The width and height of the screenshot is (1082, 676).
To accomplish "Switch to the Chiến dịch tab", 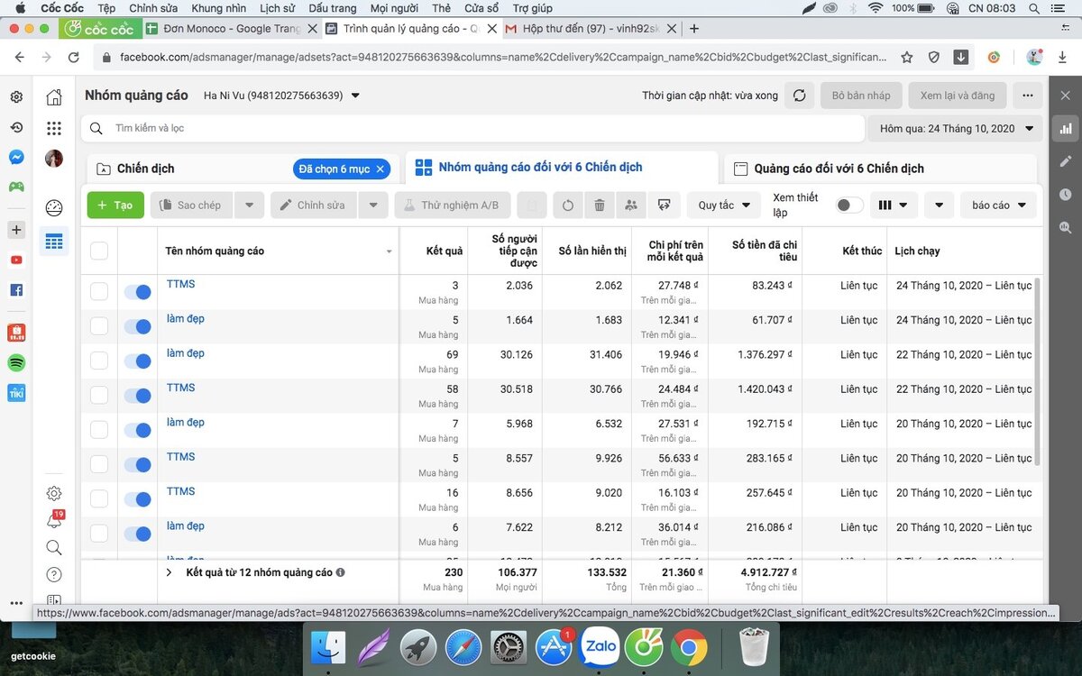I will (x=146, y=169).
